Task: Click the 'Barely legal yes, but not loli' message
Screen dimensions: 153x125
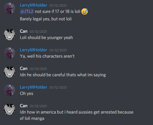Action: click(x=46, y=19)
